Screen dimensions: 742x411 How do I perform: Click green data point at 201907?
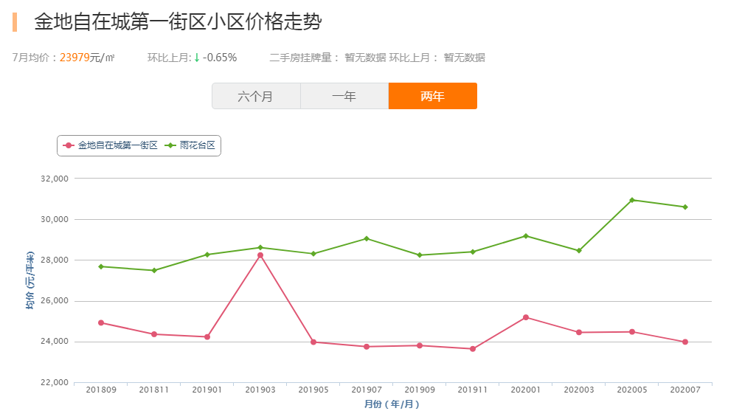coord(367,238)
